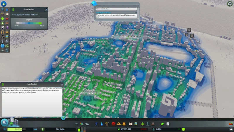Click the Average Land Value readout

[x=25, y=15]
